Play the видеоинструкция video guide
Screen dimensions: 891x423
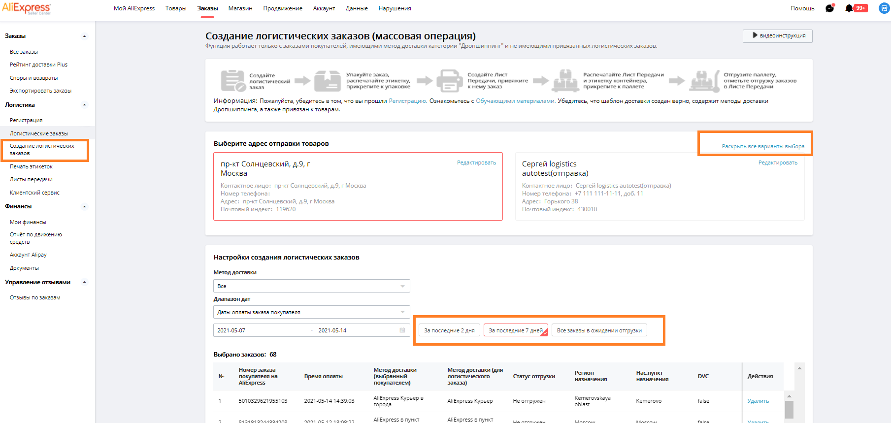tap(778, 36)
